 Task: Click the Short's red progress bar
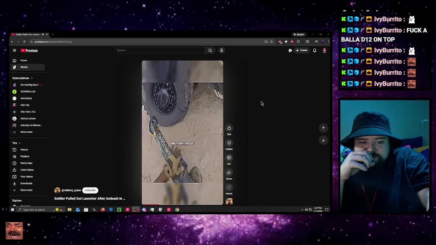pyautogui.click(x=150, y=205)
